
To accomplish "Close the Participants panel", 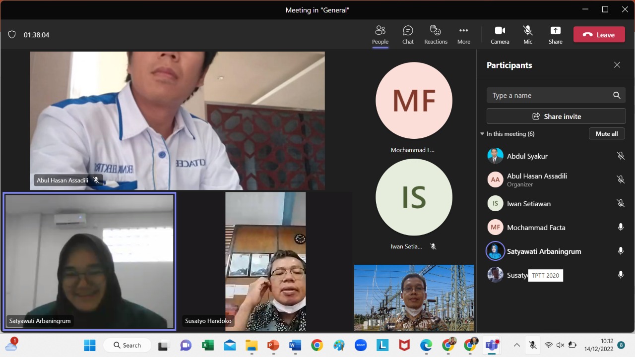I will (617, 65).
